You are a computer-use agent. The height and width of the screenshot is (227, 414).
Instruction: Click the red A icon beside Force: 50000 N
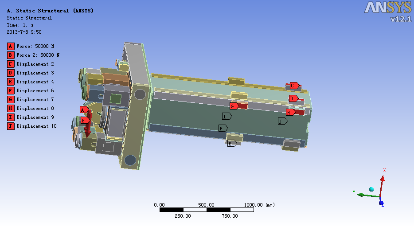click(x=11, y=46)
